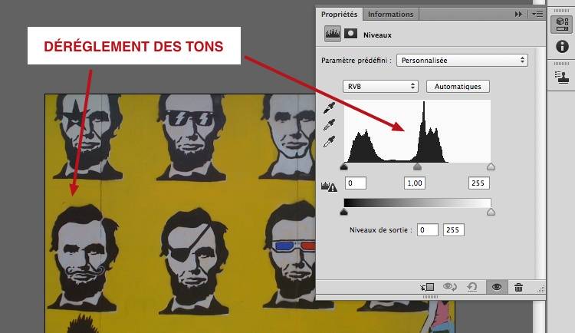Click the output level field showing 0

(x=428, y=230)
